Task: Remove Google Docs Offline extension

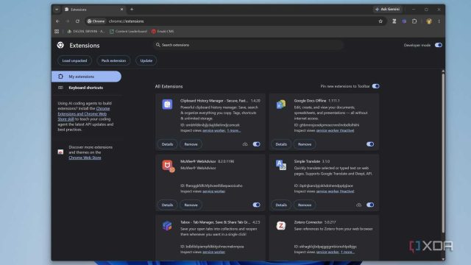Action: click(305, 144)
